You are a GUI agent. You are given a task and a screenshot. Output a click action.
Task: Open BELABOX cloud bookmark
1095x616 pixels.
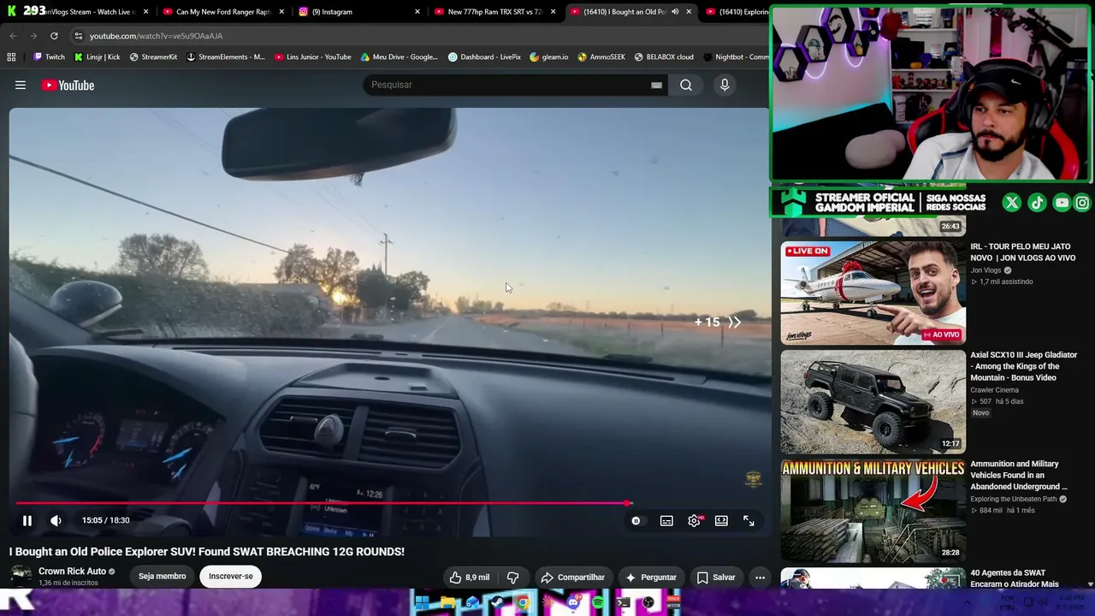[664, 57]
